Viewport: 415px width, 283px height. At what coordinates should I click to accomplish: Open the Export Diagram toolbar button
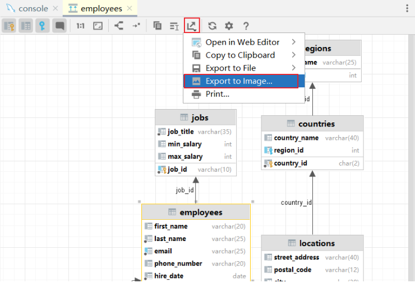point(192,26)
